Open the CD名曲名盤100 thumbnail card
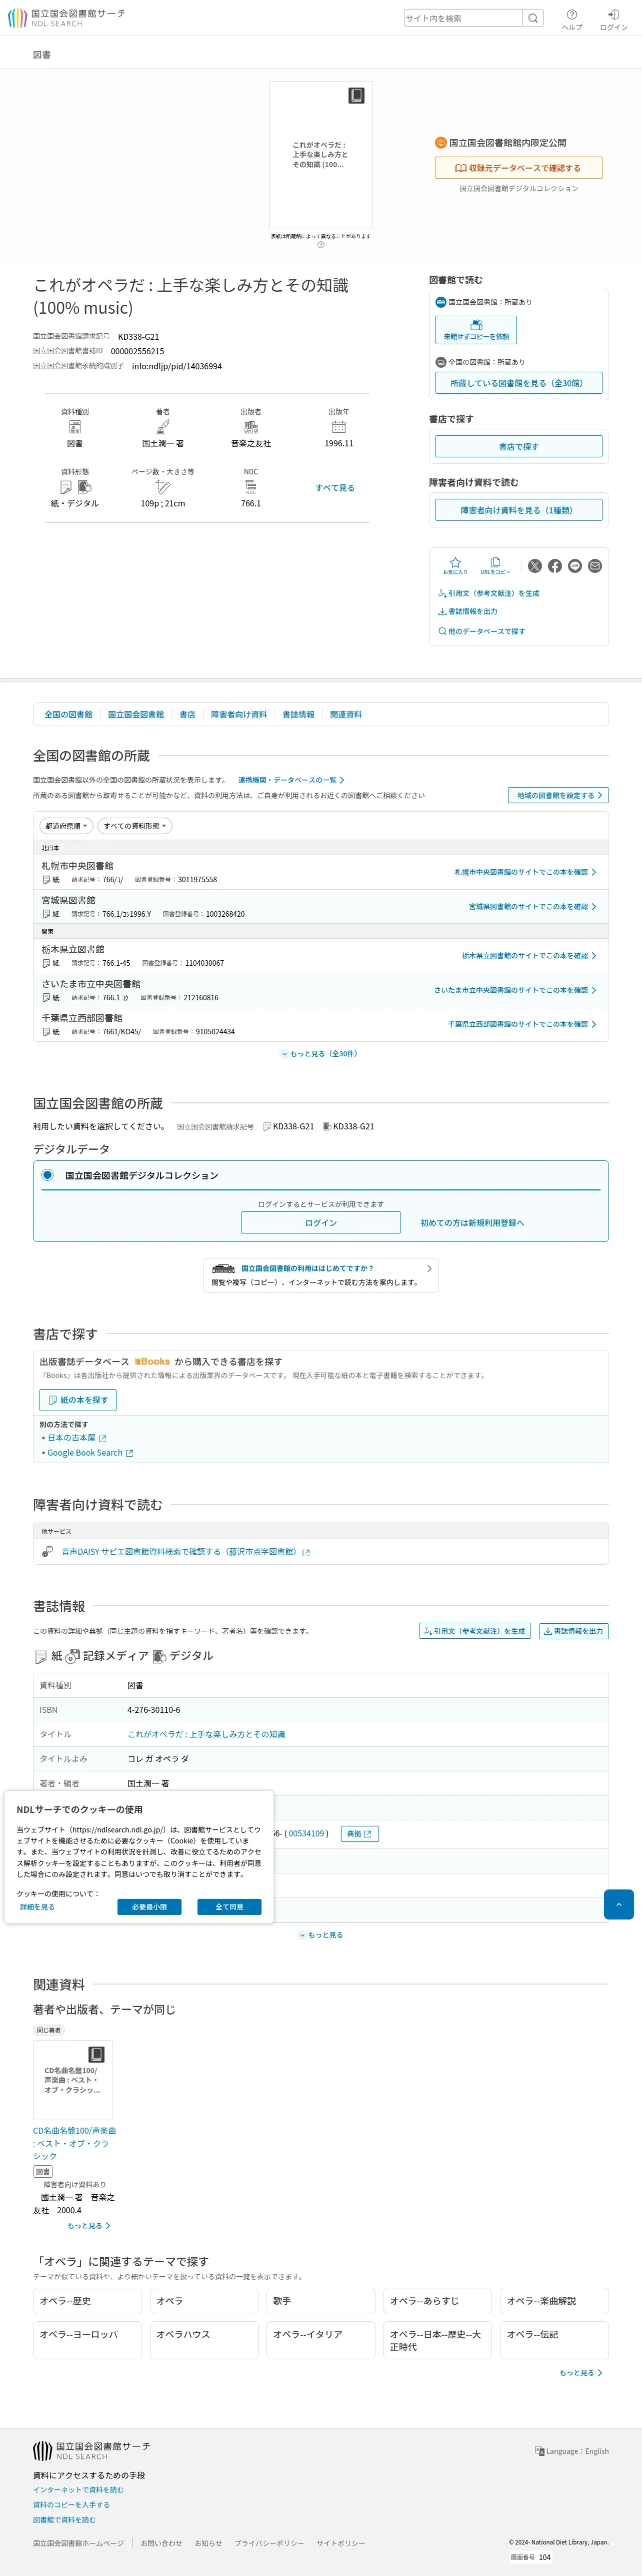 73,2080
